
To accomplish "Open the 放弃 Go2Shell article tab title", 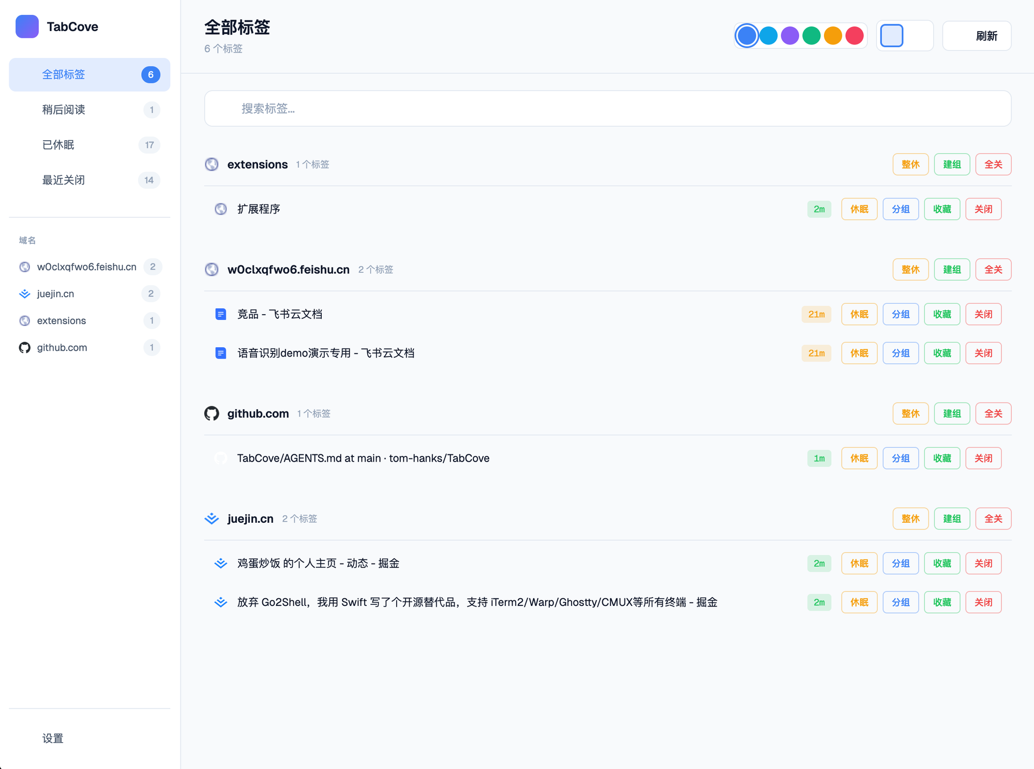I will click(x=477, y=602).
